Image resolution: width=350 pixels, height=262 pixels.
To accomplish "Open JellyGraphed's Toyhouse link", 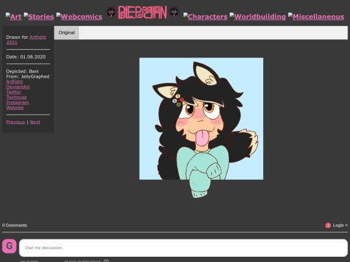I will (x=16, y=97).
